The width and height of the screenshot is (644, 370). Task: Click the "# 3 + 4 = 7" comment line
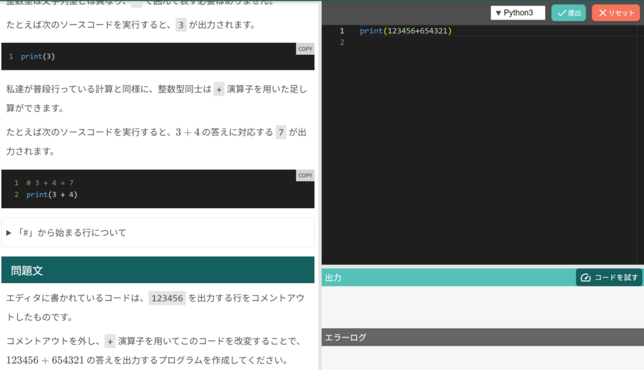point(50,182)
